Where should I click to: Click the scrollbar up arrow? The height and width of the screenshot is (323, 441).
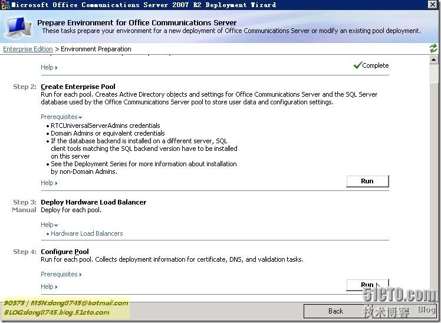[x=433, y=60]
